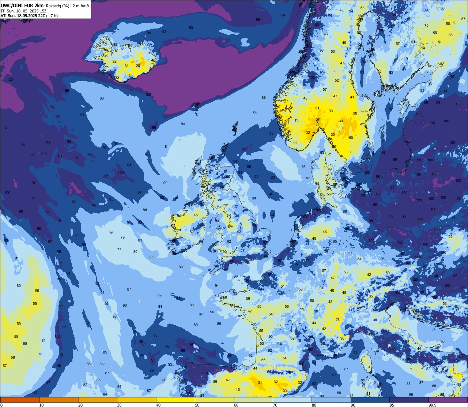Select the 80–90 medium blue legend swatch

(331, 400)
